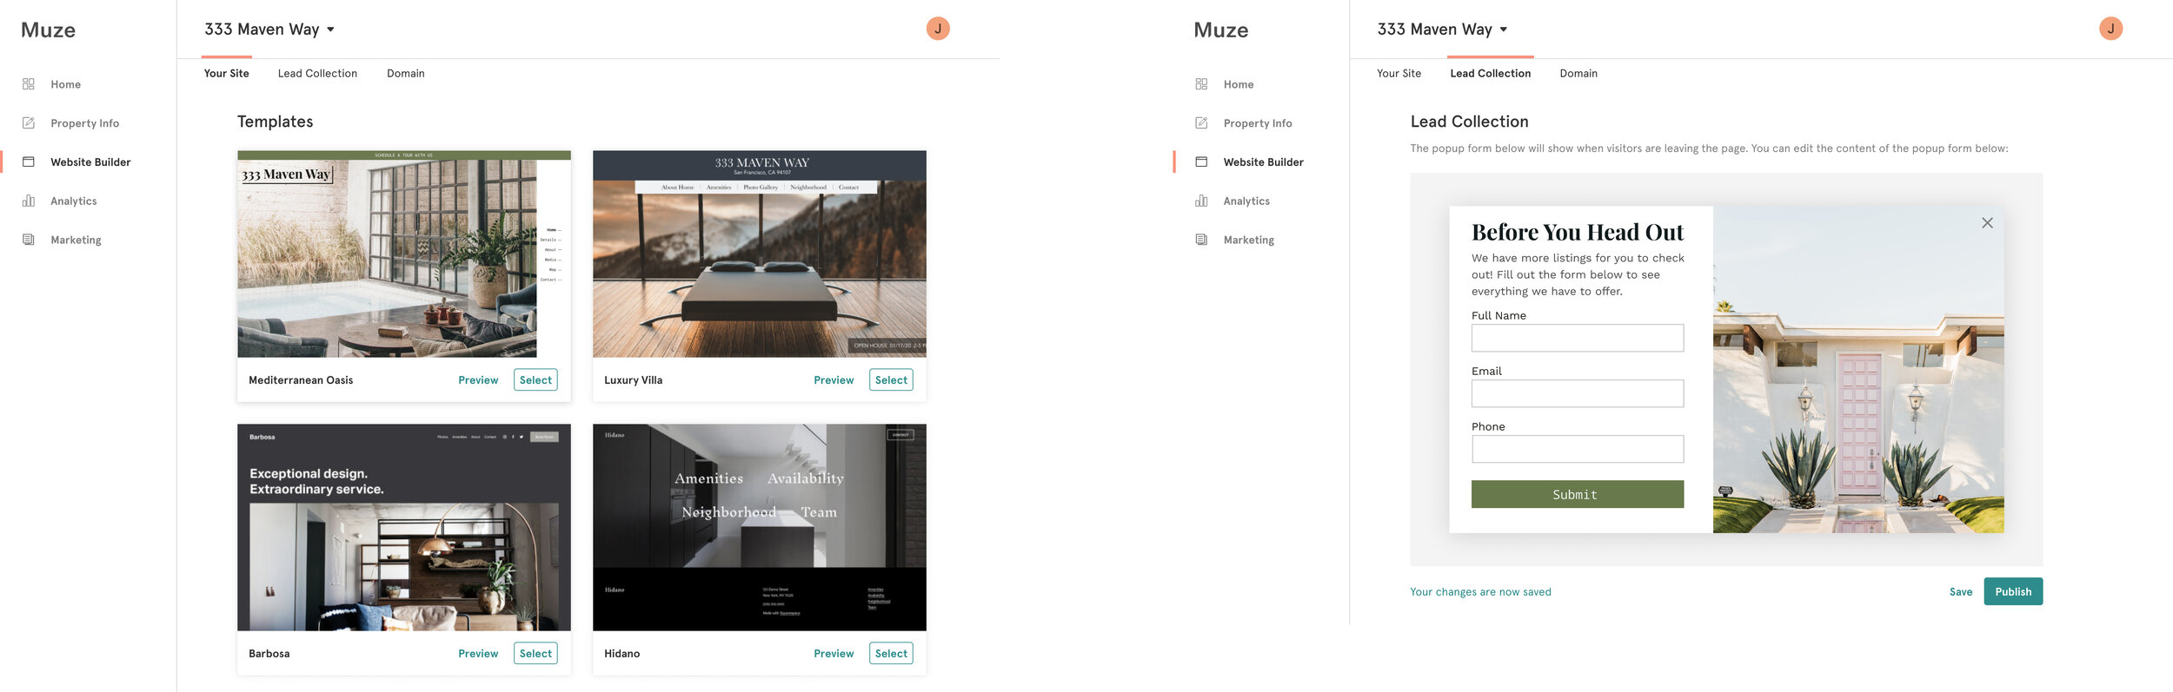Click the popup's pink door house image
Screen dimensions: 2173x692
coord(1858,369)
